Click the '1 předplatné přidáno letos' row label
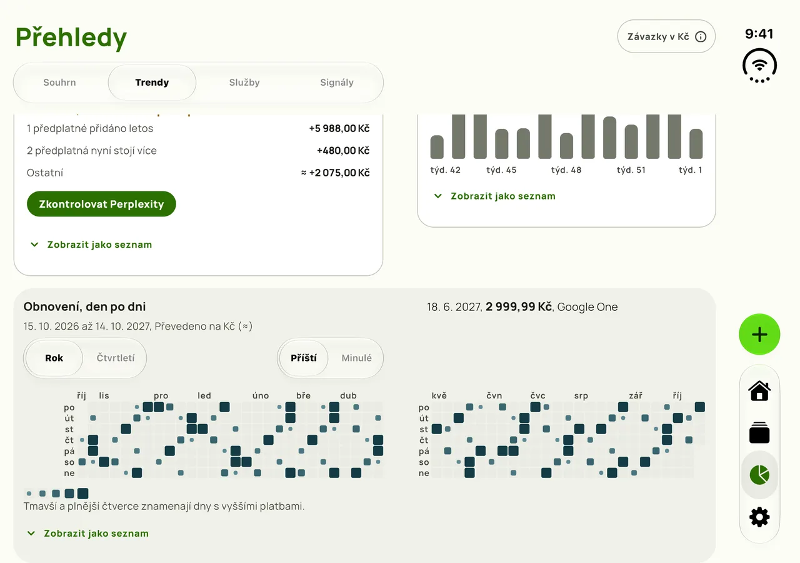 click(90, 128)
